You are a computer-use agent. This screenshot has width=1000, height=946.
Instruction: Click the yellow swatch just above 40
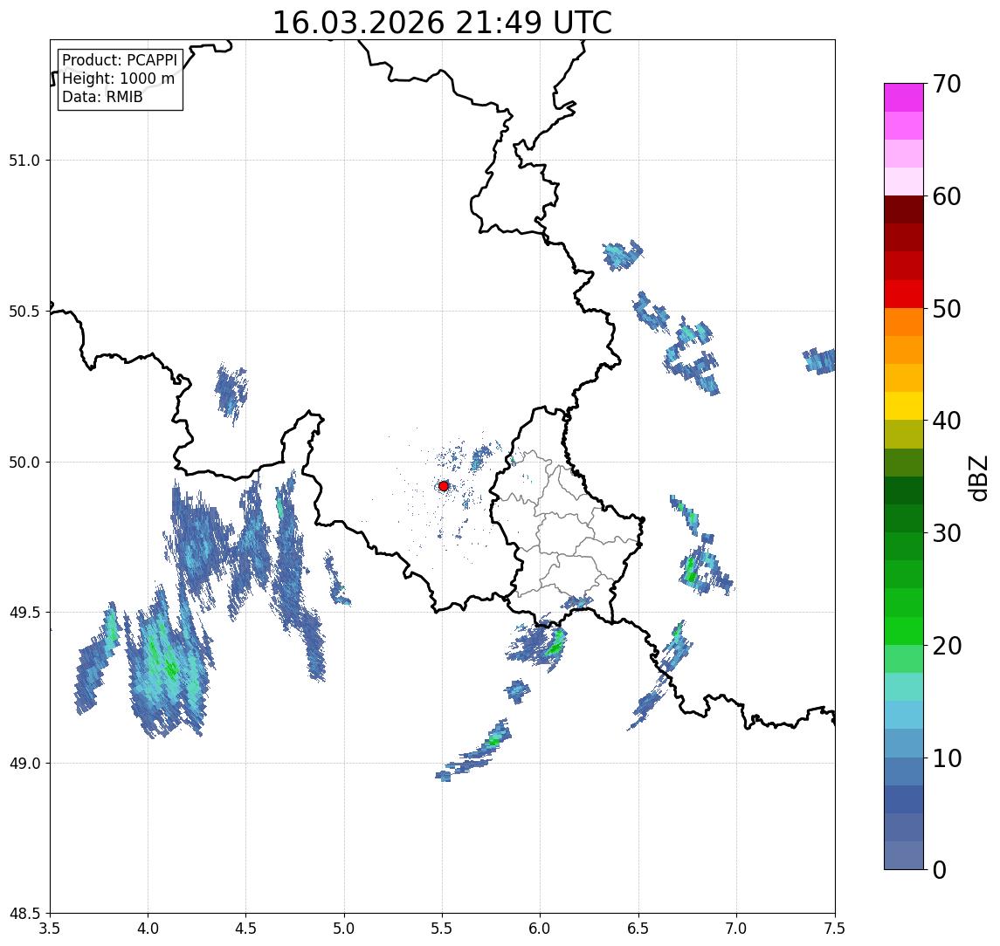click(x=904, y=406)
